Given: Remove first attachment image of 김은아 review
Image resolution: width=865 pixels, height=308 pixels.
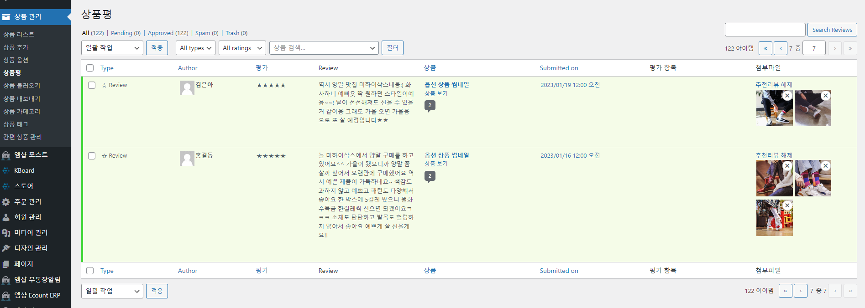Looking at the screenshot, I should [787, 96].
